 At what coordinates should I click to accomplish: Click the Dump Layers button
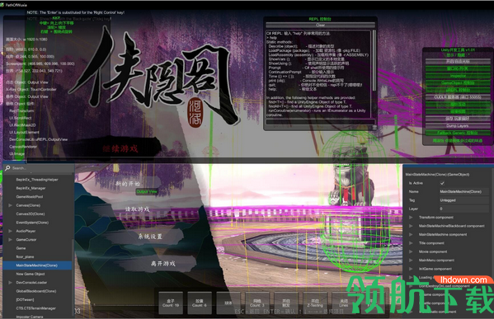pyautogui.click(x=458, y=125)
